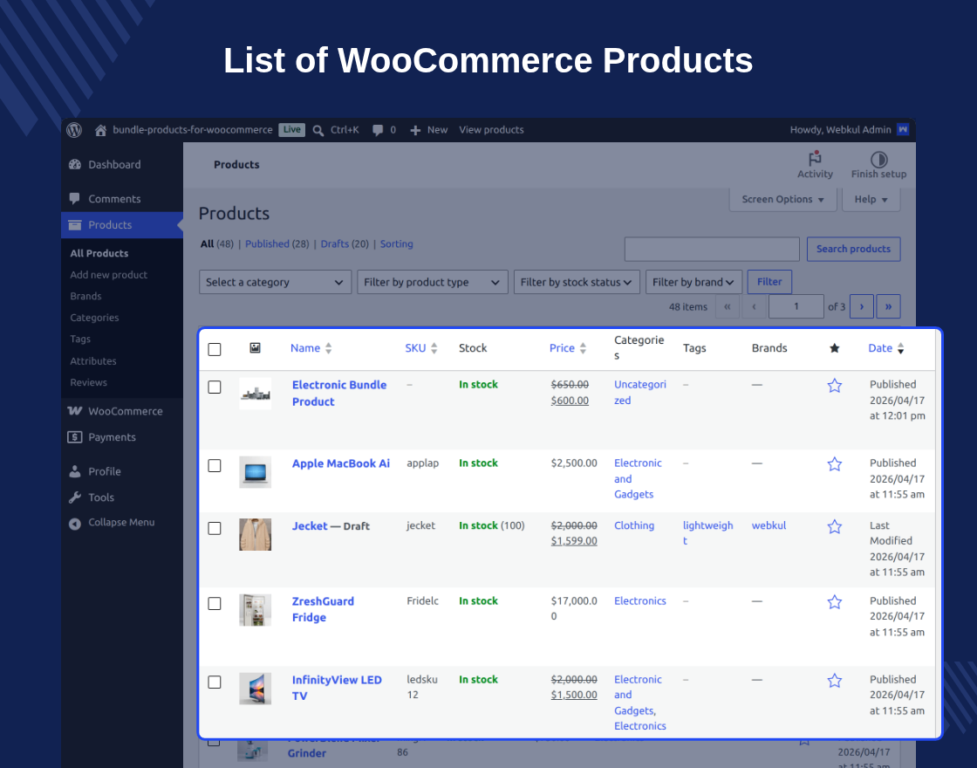Open the Ctrl+K search magnifier icon
This screenshot has width=977, height=768.
coord(318,130)
